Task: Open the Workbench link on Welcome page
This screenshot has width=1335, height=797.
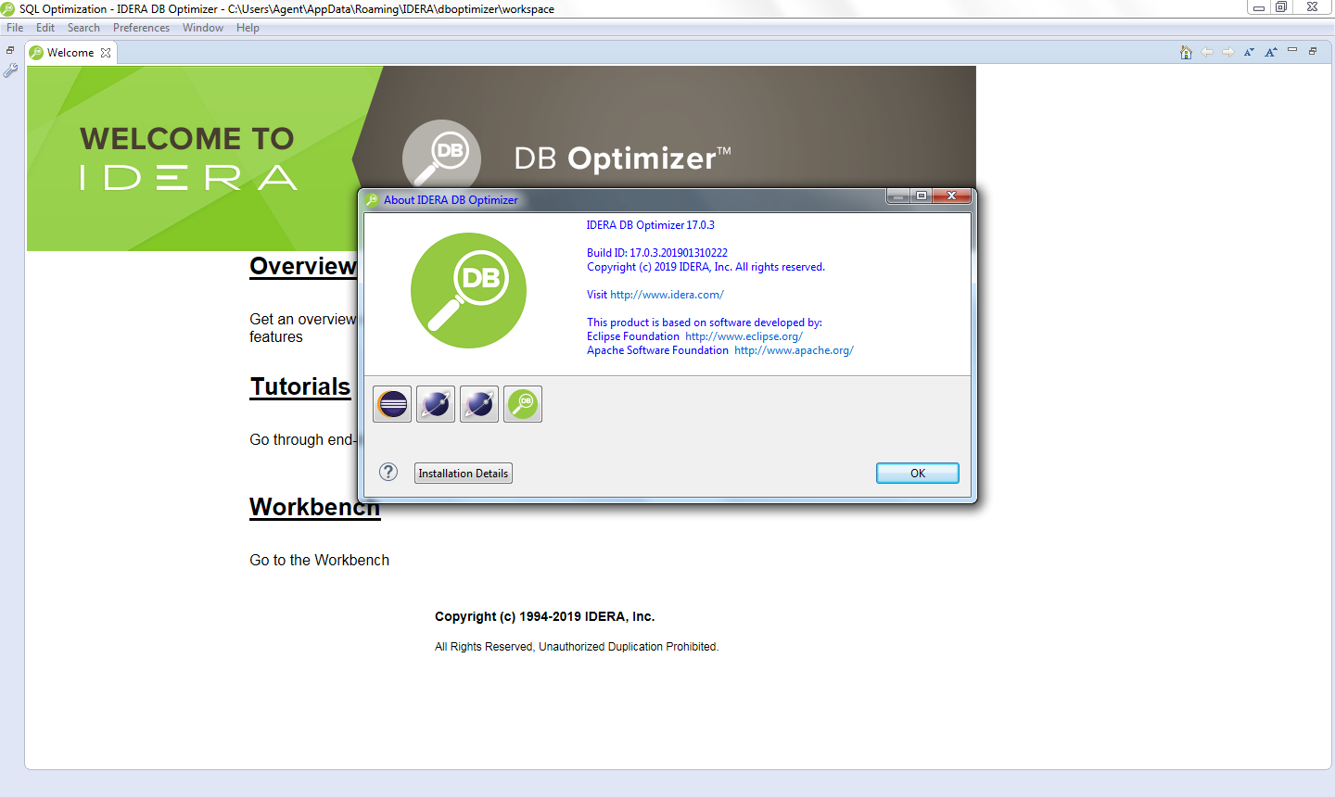Action: [314, 507]
